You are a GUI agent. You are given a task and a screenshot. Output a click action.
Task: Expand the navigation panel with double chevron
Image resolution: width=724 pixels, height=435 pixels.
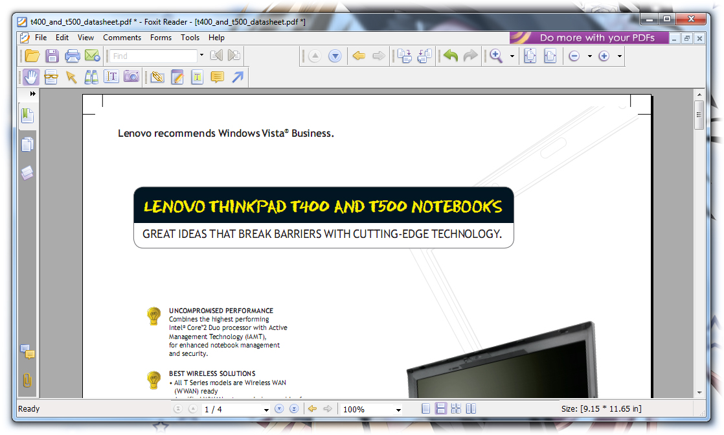33,94
